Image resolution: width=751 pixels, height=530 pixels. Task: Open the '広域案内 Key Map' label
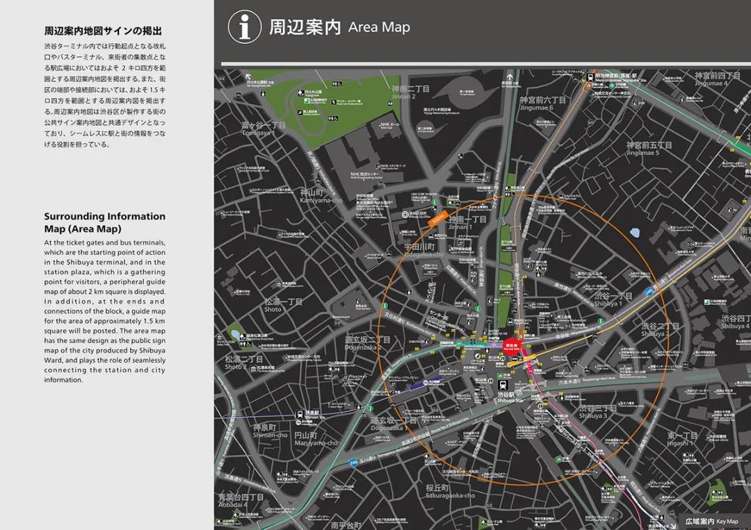click(712, 522)
